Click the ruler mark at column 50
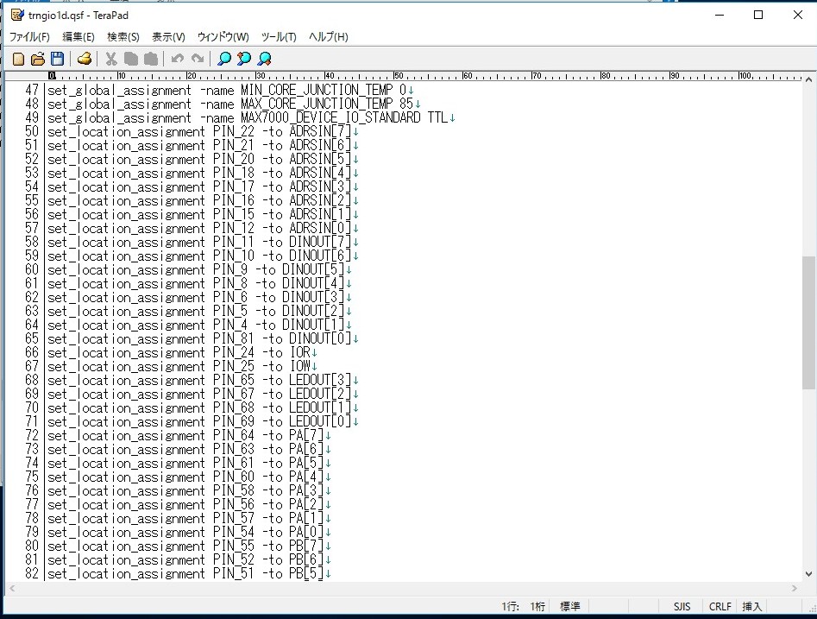Screen dimensions: 817x619 pos(398,76)
